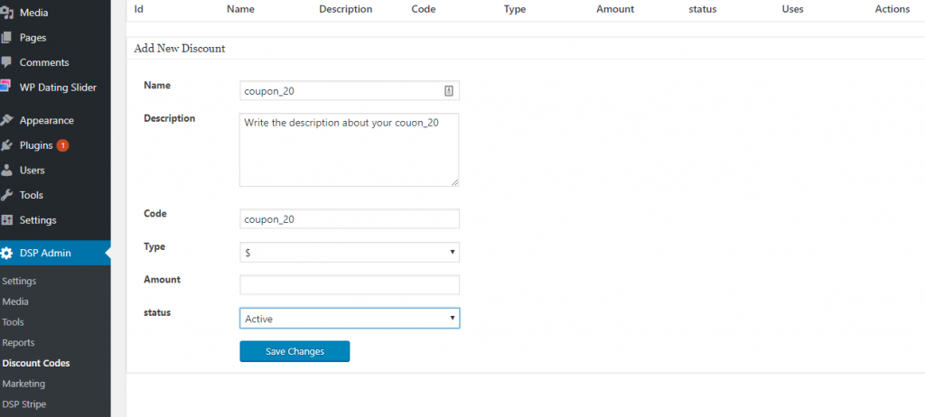This screenshot has width=925, height=417.
Task: Click into the Amount input field
Action: pos(349,285)
